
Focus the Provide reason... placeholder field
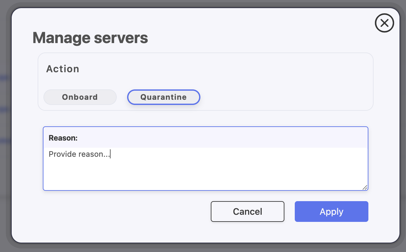point(206,169)
